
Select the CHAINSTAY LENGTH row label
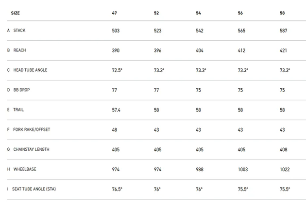point(31,149)
